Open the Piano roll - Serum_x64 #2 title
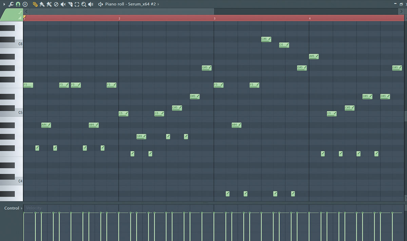Viewport: 407px width, 241px height. point(131,4)
